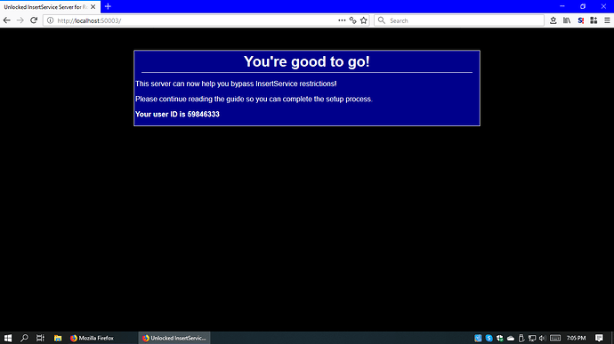Close the Unlocked InsertService tab
This screenshot has height=344, width=614.
93,6
